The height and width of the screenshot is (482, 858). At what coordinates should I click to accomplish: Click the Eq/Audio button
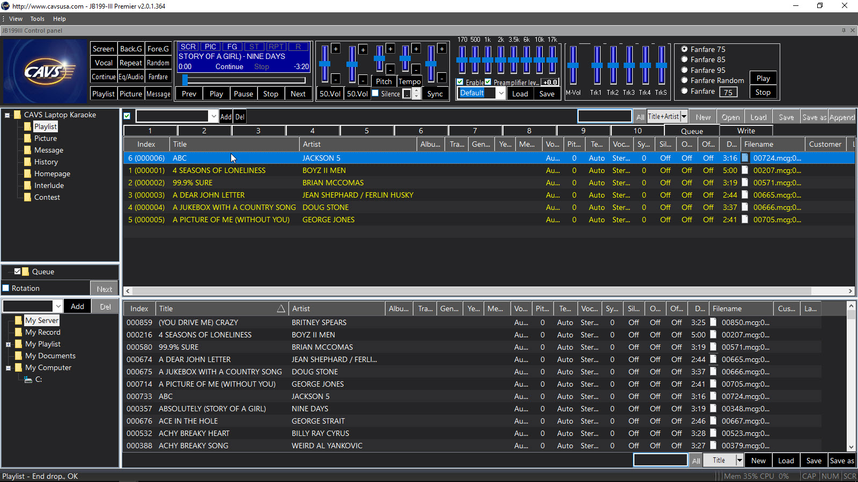coord(131,77)
